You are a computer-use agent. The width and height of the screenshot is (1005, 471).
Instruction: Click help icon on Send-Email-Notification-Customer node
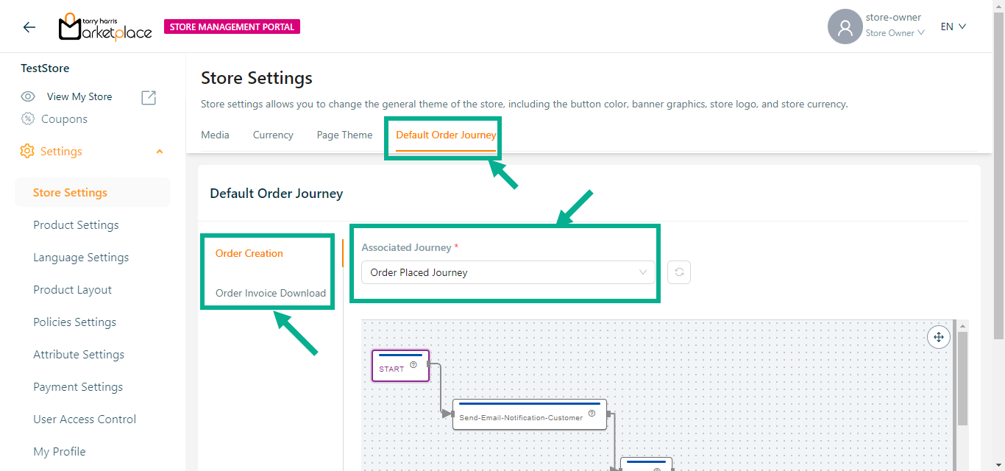pyautogui.click(x=592, y=414)
